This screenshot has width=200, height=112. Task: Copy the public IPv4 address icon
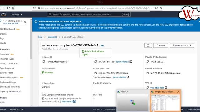tap(96, 62)
